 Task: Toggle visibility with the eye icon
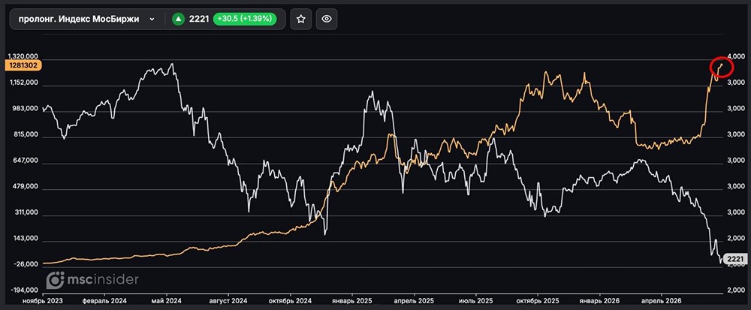coord(327,19)
